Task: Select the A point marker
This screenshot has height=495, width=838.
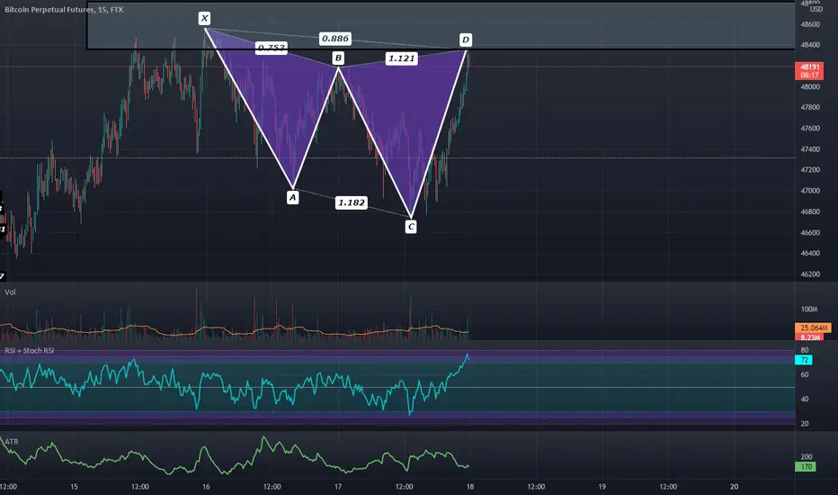Action: click(x=292, y=197)
